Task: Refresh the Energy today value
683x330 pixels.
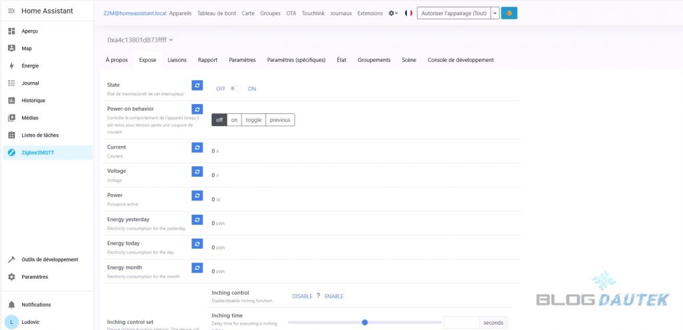Action: click(197, 243)
